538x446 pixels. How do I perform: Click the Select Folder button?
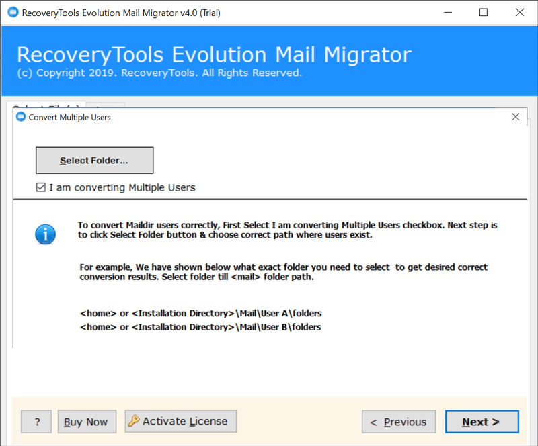pyautogui.click(x=94, y=161)
